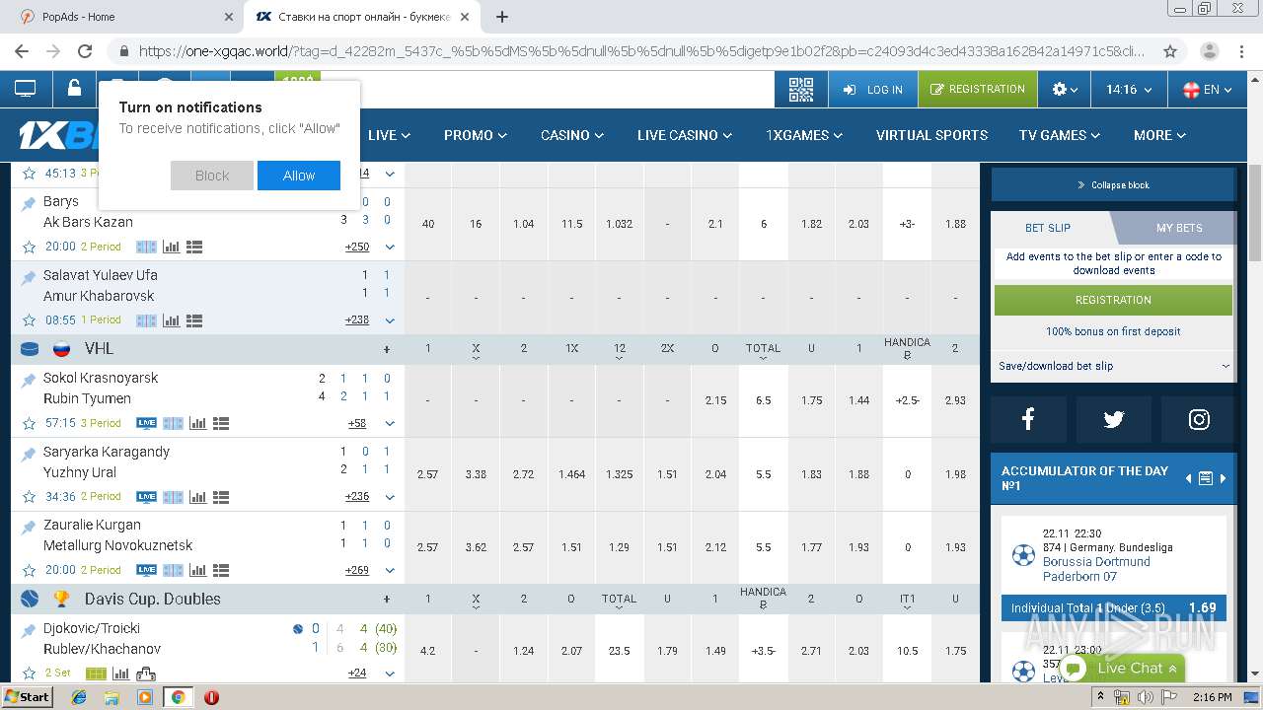Open the Borussia Dortmund – Paderborn 07 accumulator event
Image resolution: width=1263 pixels, height=710 pixels.
click(1113, 555)
